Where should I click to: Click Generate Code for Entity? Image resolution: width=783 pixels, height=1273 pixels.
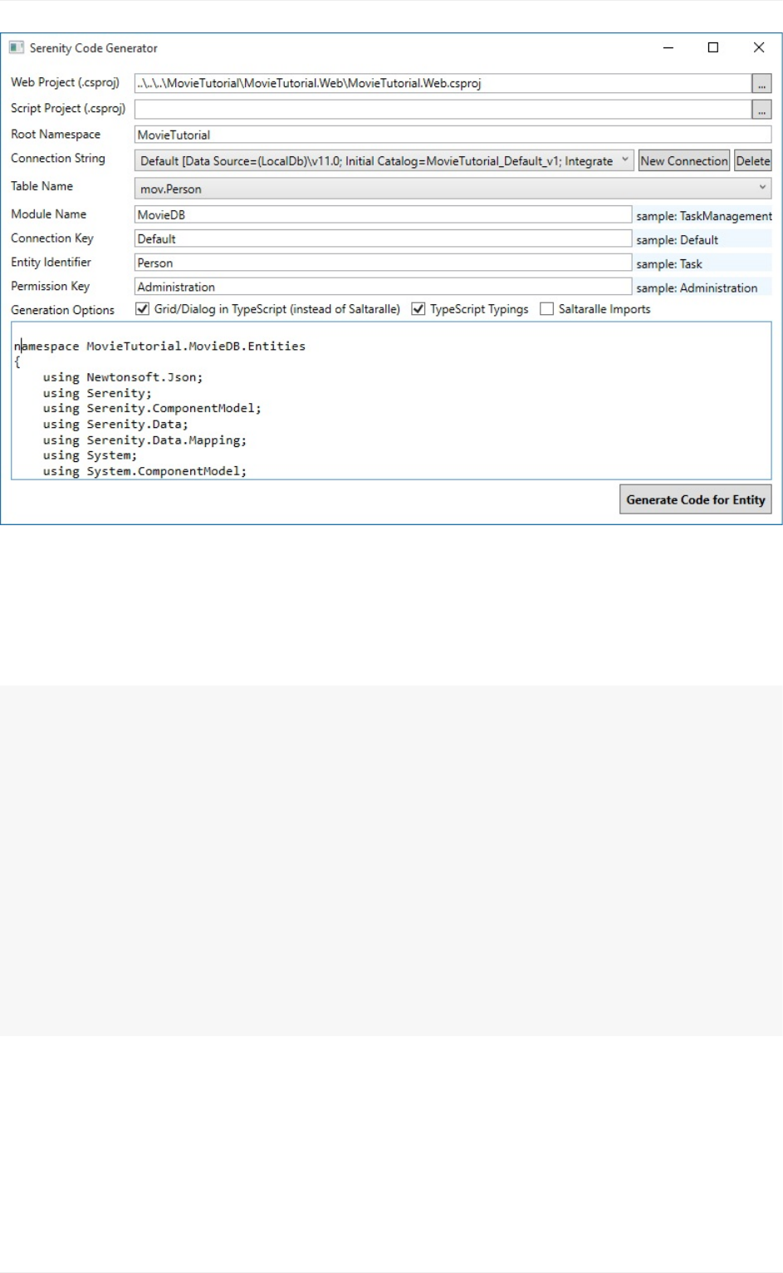(x=696, y=499)
